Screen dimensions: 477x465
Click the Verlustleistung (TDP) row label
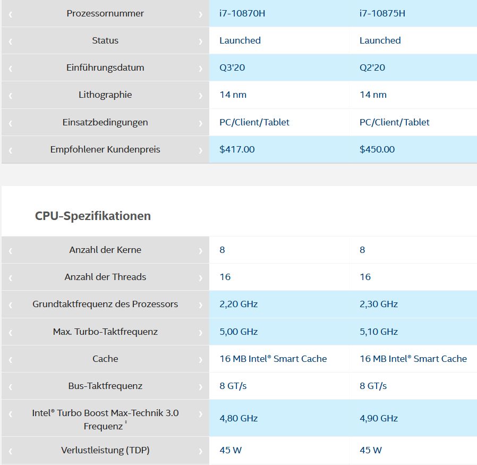[x=105, y=450]
